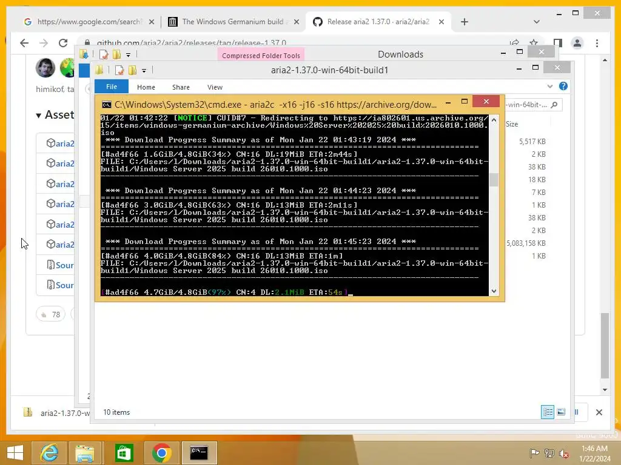Screen dimensions: 621x465
Task: Open Internet Explorer from the taskbar
Action: [49, 453]
